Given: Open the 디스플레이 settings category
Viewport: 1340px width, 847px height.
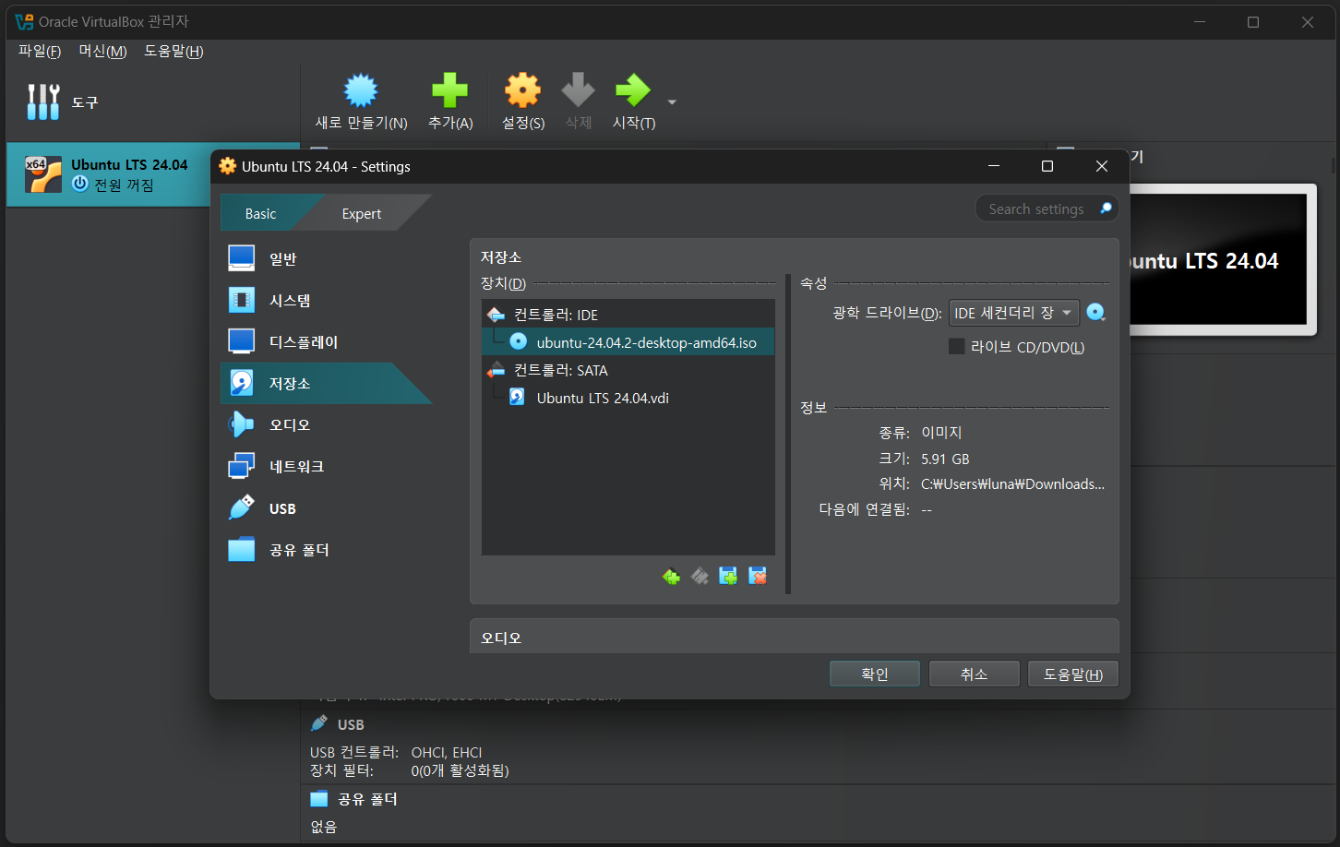Looking at the screenshot, I should point(326,341).
